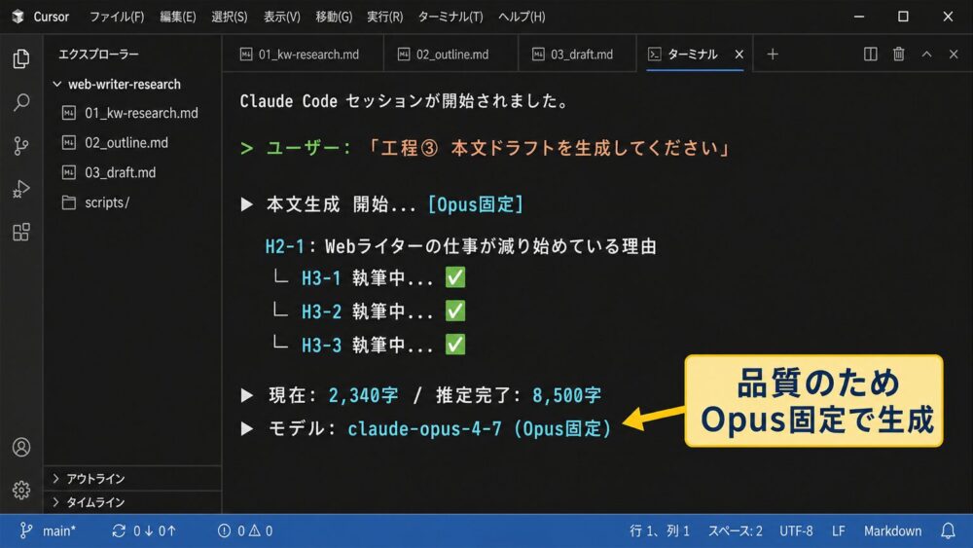
Task: Click the notification bell in status bar
Action: (948, 530)
